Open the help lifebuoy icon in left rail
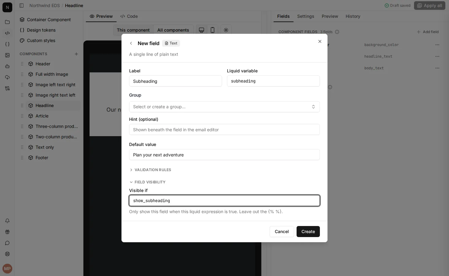 [x=7, y=254]
